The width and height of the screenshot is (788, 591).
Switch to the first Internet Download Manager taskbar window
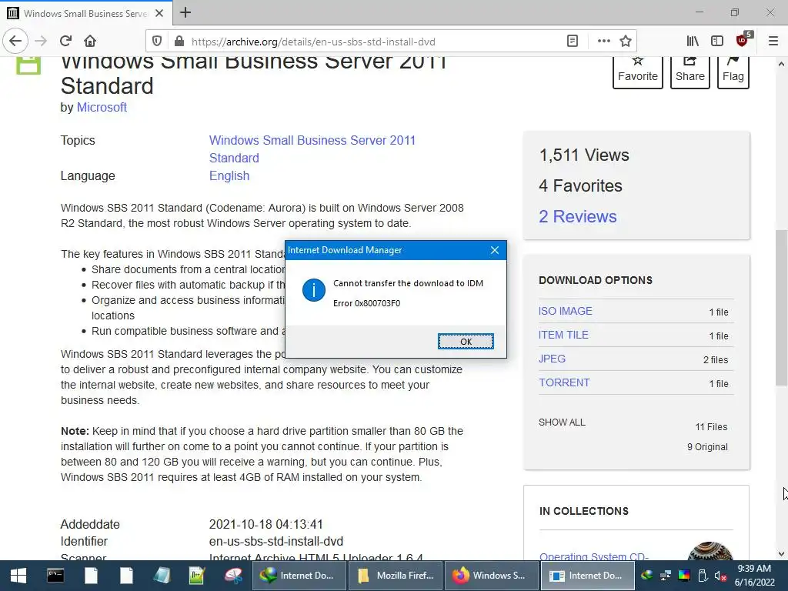coord(299,576)
